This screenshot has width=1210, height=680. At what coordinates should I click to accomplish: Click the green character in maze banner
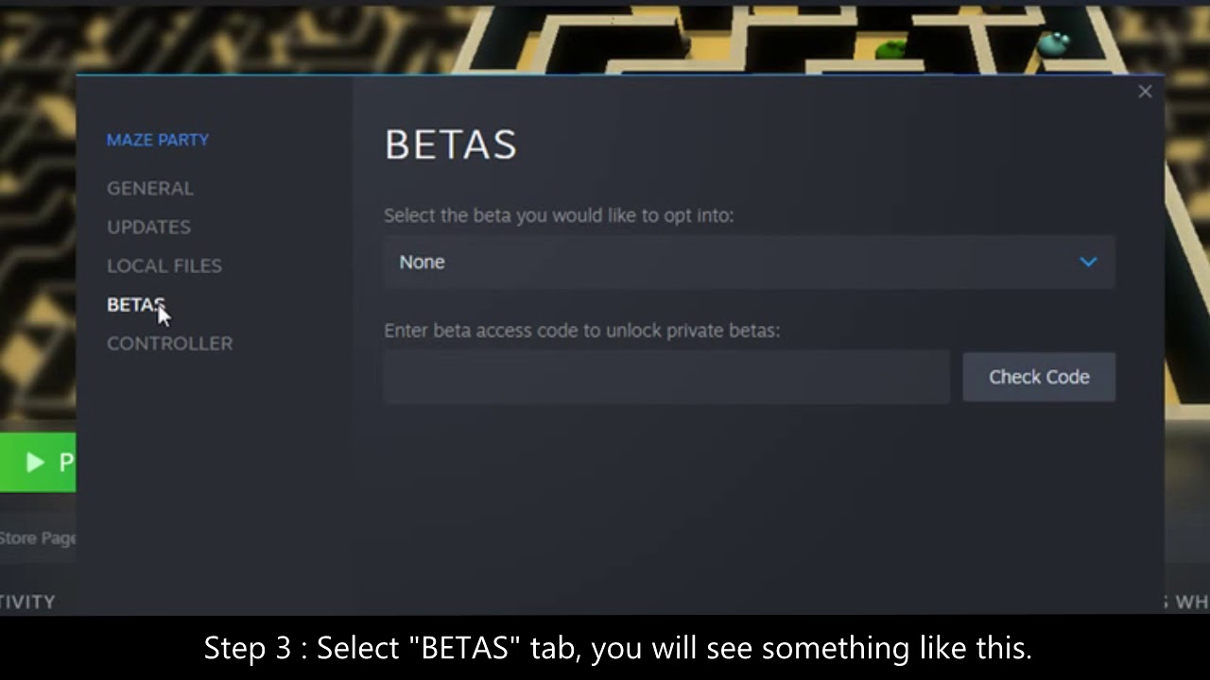(890, 49)
